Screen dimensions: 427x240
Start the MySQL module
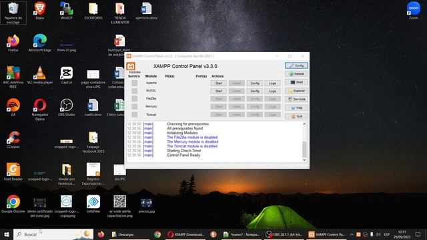pyautogui.click(x=218, y=91)
